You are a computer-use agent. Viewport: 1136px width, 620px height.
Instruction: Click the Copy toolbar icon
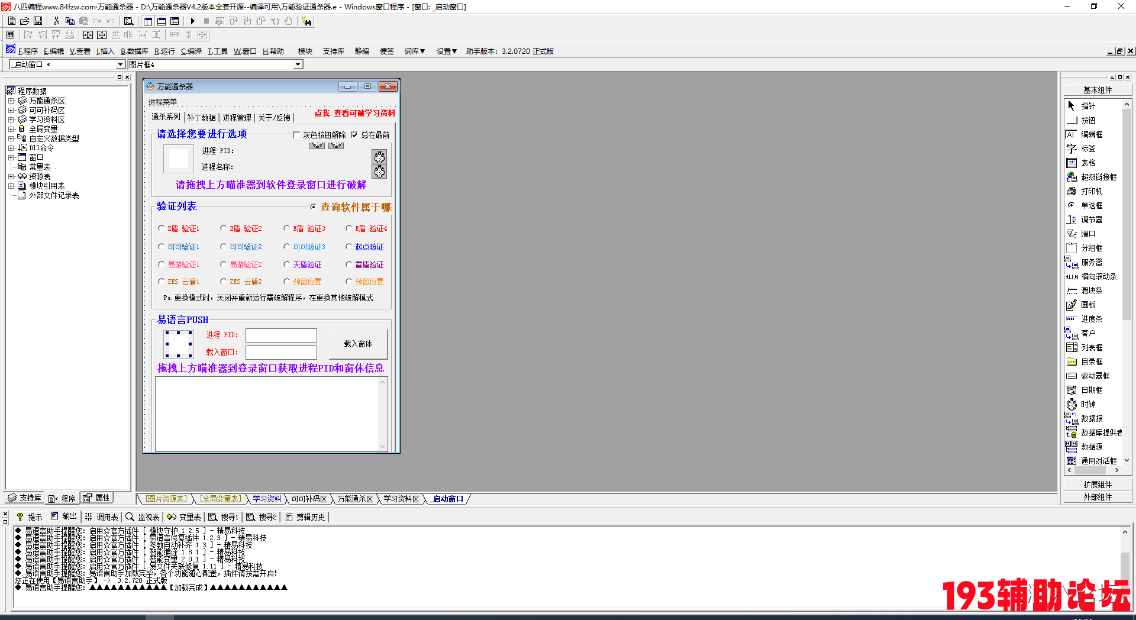click(x=70, y=21)
